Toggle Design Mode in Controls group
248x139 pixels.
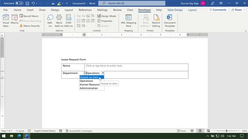coord(107,16)
